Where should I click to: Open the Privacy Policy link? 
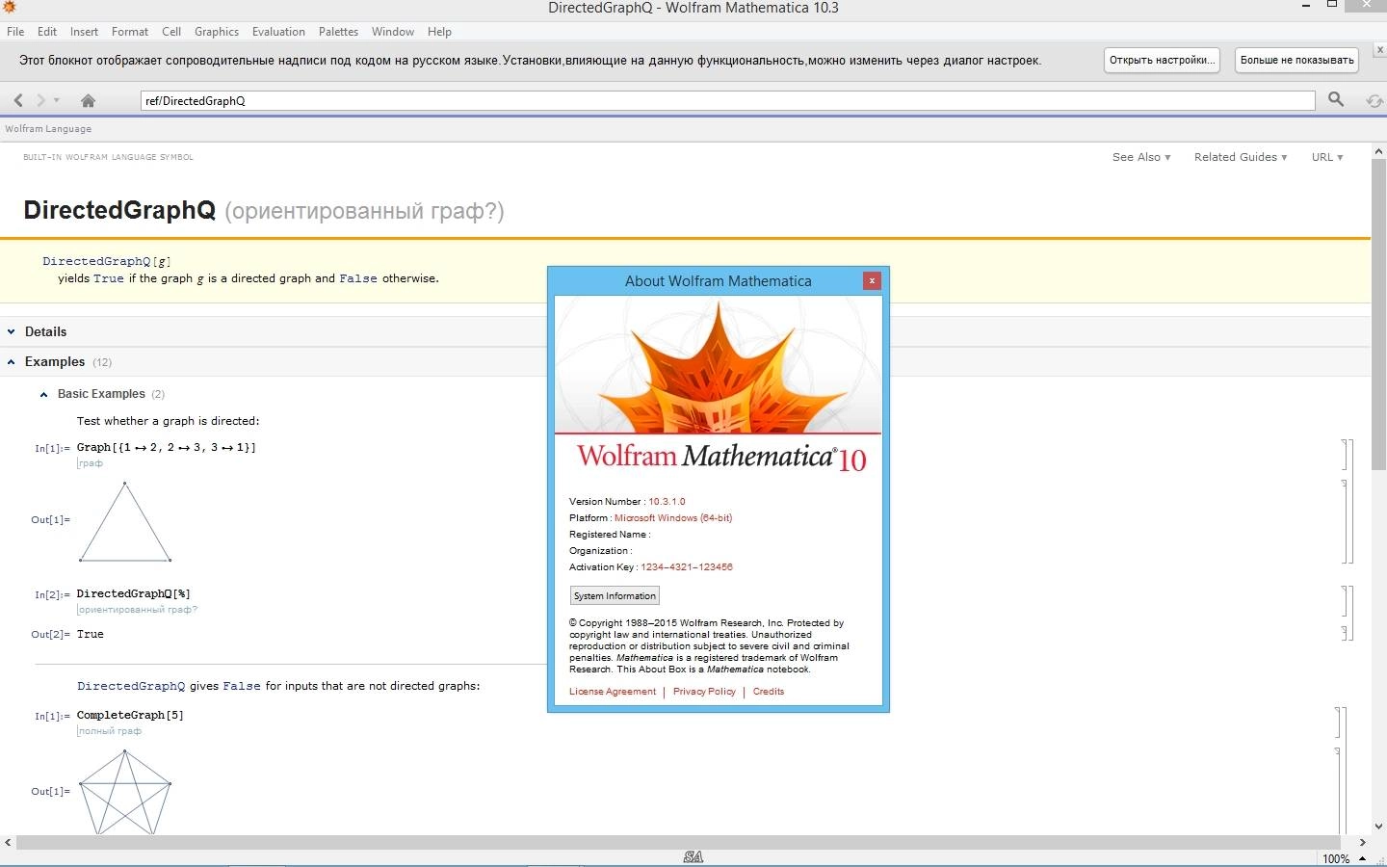point(704,692)
